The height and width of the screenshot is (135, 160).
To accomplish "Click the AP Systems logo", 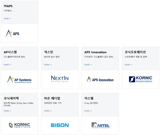I will [19, 79].
